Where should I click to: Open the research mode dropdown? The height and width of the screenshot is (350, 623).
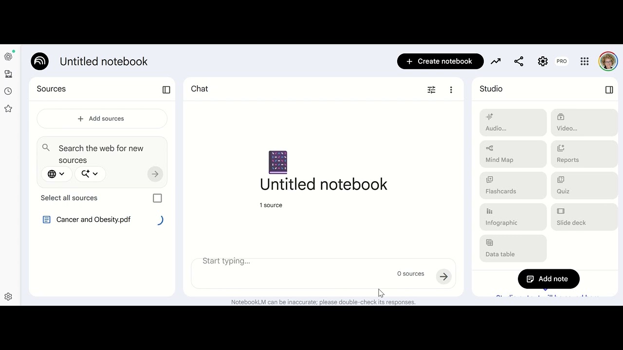[x=90, y=174]
